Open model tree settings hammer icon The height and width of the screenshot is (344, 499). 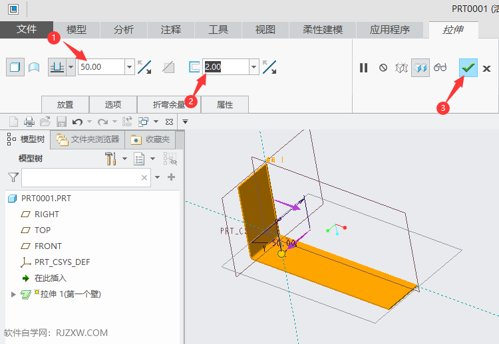(x=111, y=159)
